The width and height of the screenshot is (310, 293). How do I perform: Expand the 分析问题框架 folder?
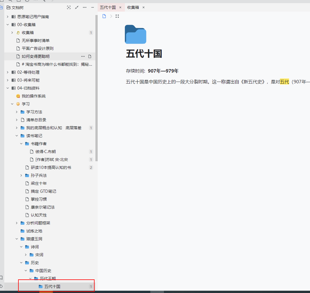[x=17, y=223]
